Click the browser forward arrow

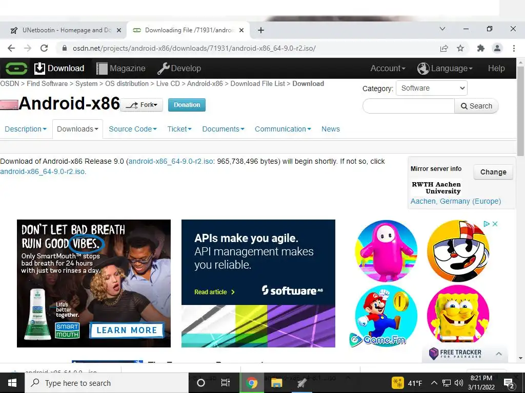pos(28,48)
